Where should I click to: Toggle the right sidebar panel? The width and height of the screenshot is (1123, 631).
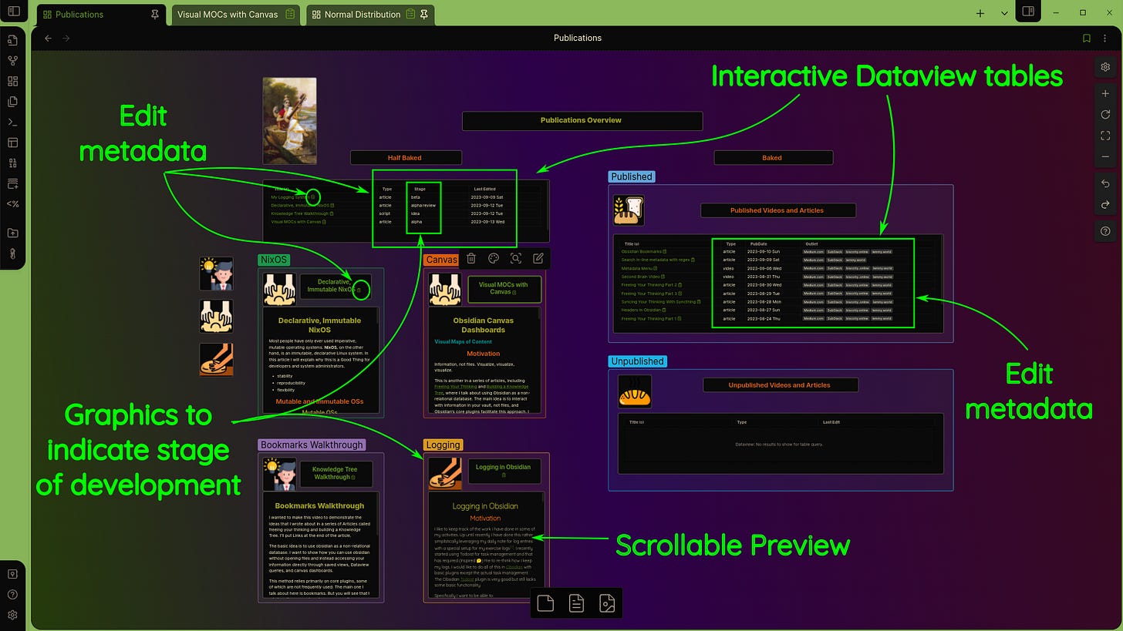click(1027, 12)
